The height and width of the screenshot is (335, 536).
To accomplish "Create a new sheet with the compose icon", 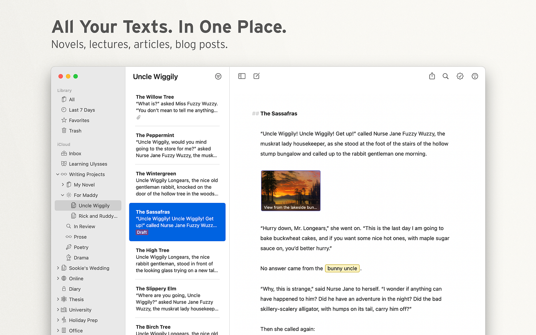I will (256, 76).
